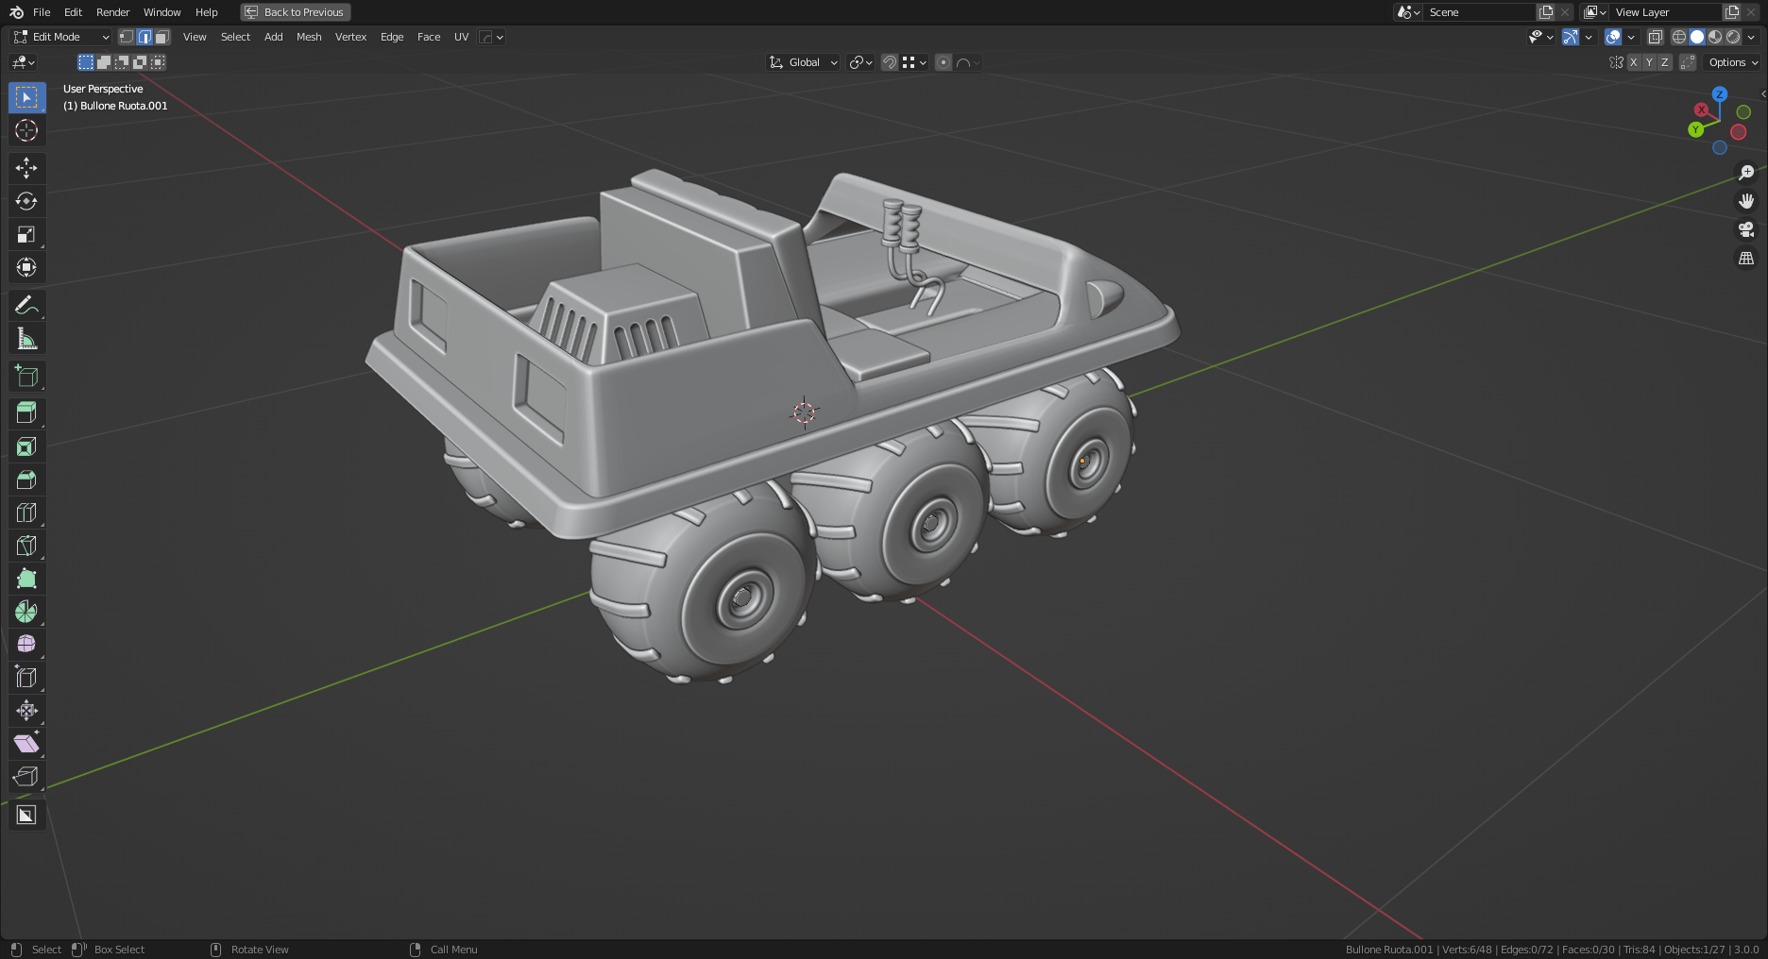Screen dimensions: 1768x959
Task: Select the Move tool
Action: coord(26,168)
